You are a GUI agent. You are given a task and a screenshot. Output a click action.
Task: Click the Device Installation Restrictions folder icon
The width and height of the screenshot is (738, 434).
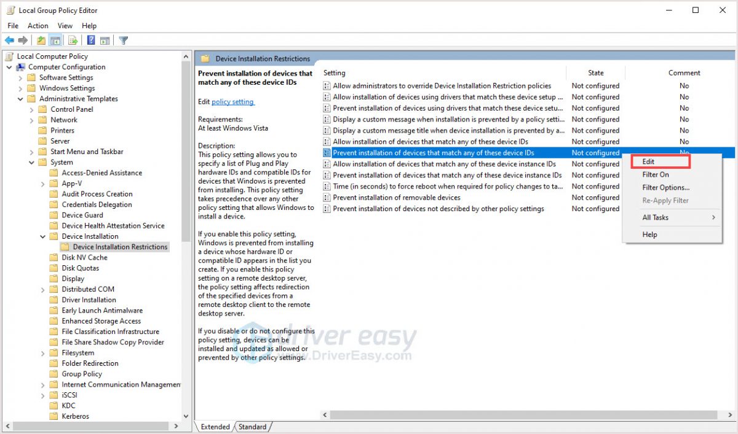(x=64, y=247)
